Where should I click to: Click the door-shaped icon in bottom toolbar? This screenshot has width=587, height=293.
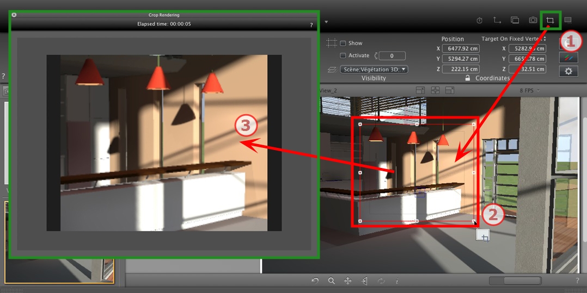click(365, 280)
